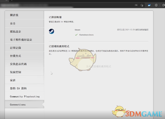Click the browser refresh-style extension icon

click(x=156, y=5)
